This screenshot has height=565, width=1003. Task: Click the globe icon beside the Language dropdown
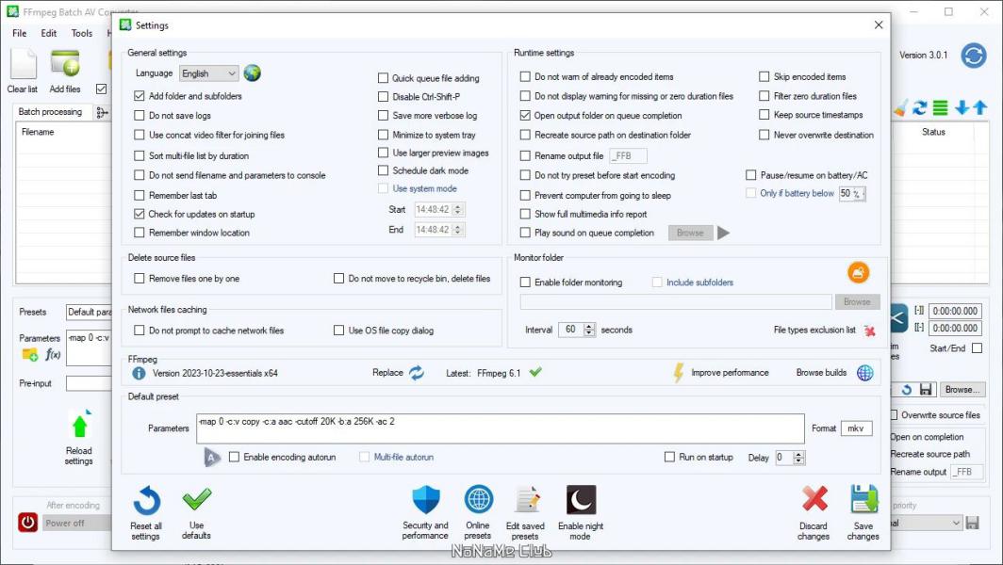coord(252,73)
